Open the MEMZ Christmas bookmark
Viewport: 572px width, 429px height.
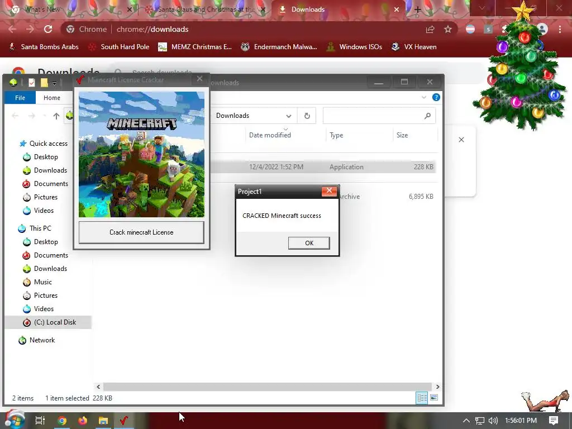click(x=195, y=47)
